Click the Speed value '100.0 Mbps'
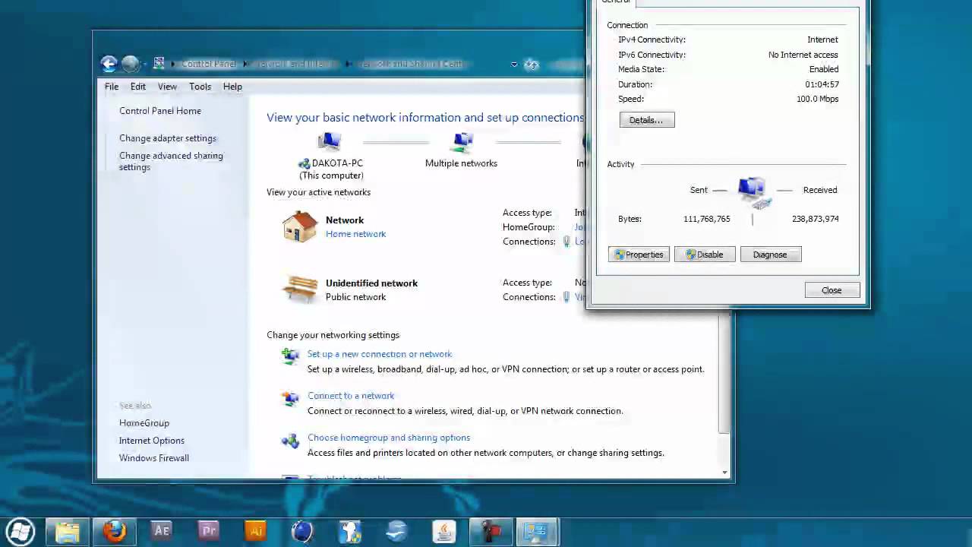The height and width of the screenshot is (547, 972). pos(818,99)
